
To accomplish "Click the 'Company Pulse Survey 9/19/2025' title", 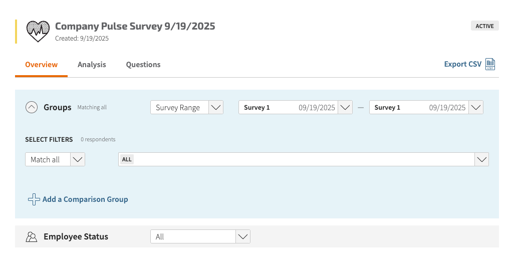I will pyautogui.click(x=135, y=26).
